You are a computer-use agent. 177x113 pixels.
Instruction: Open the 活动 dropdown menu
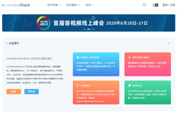point(90,5)
